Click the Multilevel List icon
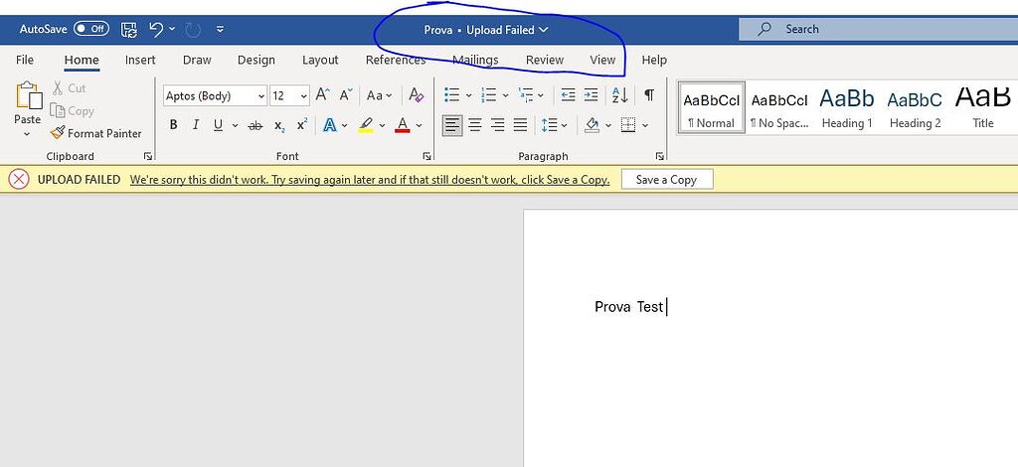This screenshot has width=1018, height=467. (x=526, y=95)
